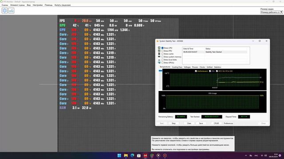Click the chart icon in FPS Monitor toolbar

(x=11, y=11)
